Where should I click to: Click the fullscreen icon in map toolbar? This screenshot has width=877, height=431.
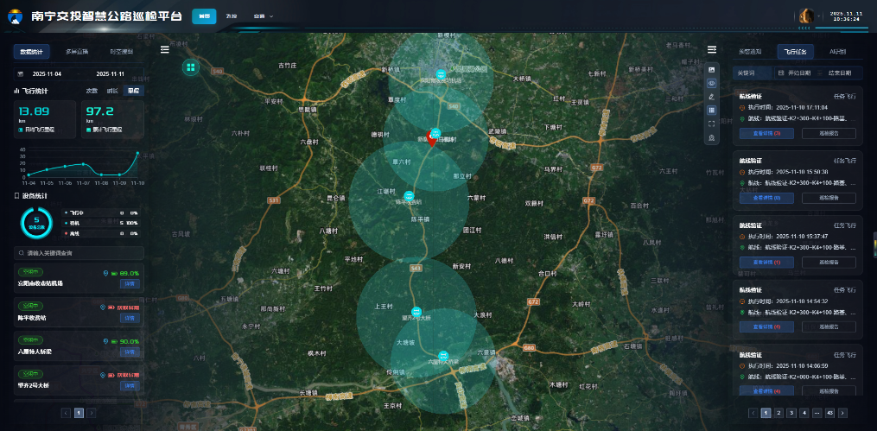pos(712,124)
